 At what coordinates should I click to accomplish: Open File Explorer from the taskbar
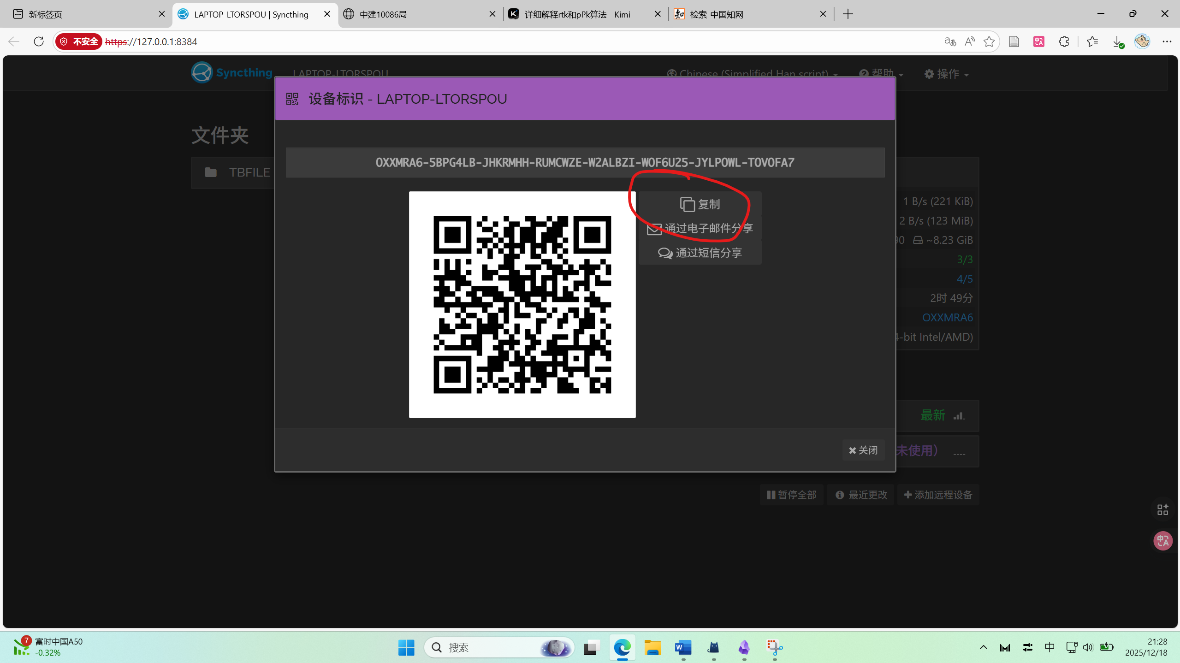point(652,647)
